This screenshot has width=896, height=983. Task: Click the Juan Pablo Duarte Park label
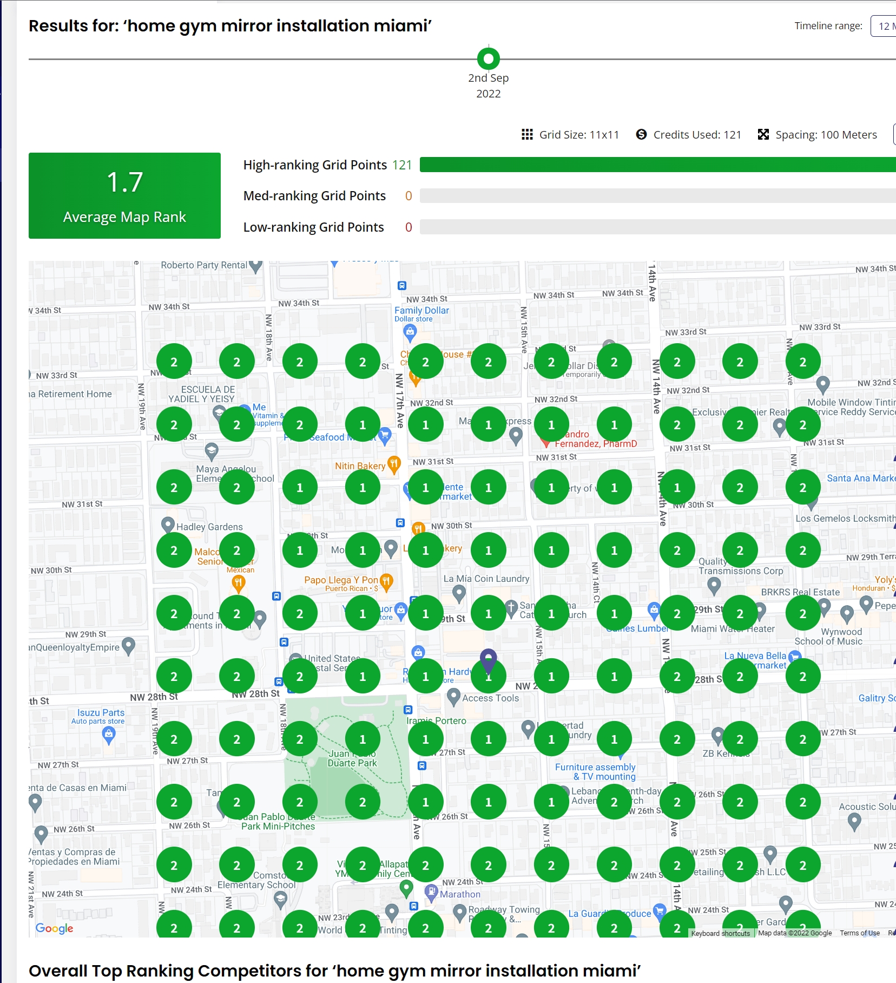[352, 758]
